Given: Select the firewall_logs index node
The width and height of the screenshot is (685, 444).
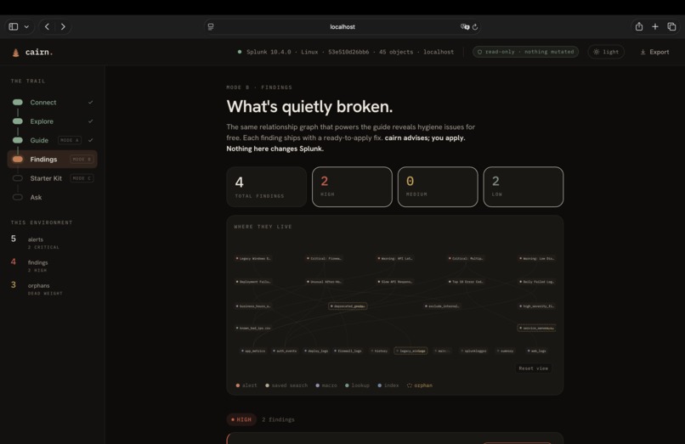Looking at the screenshot, I should point(348,351).
